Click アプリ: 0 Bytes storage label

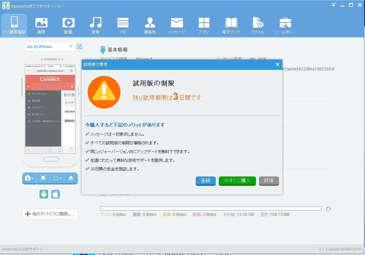(113, 215)
